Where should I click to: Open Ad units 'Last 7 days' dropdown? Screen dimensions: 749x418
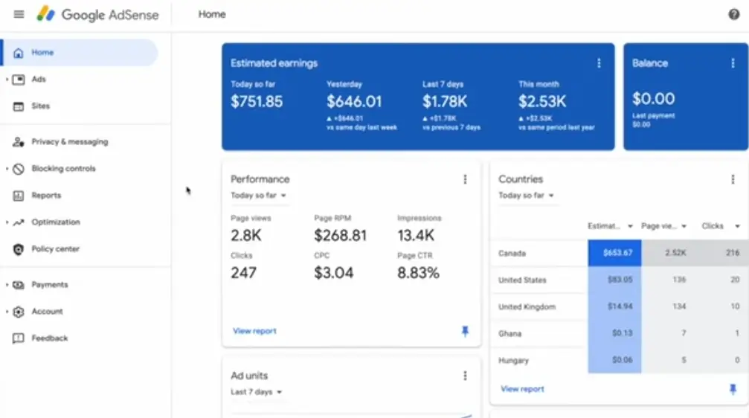click(257, 392)
